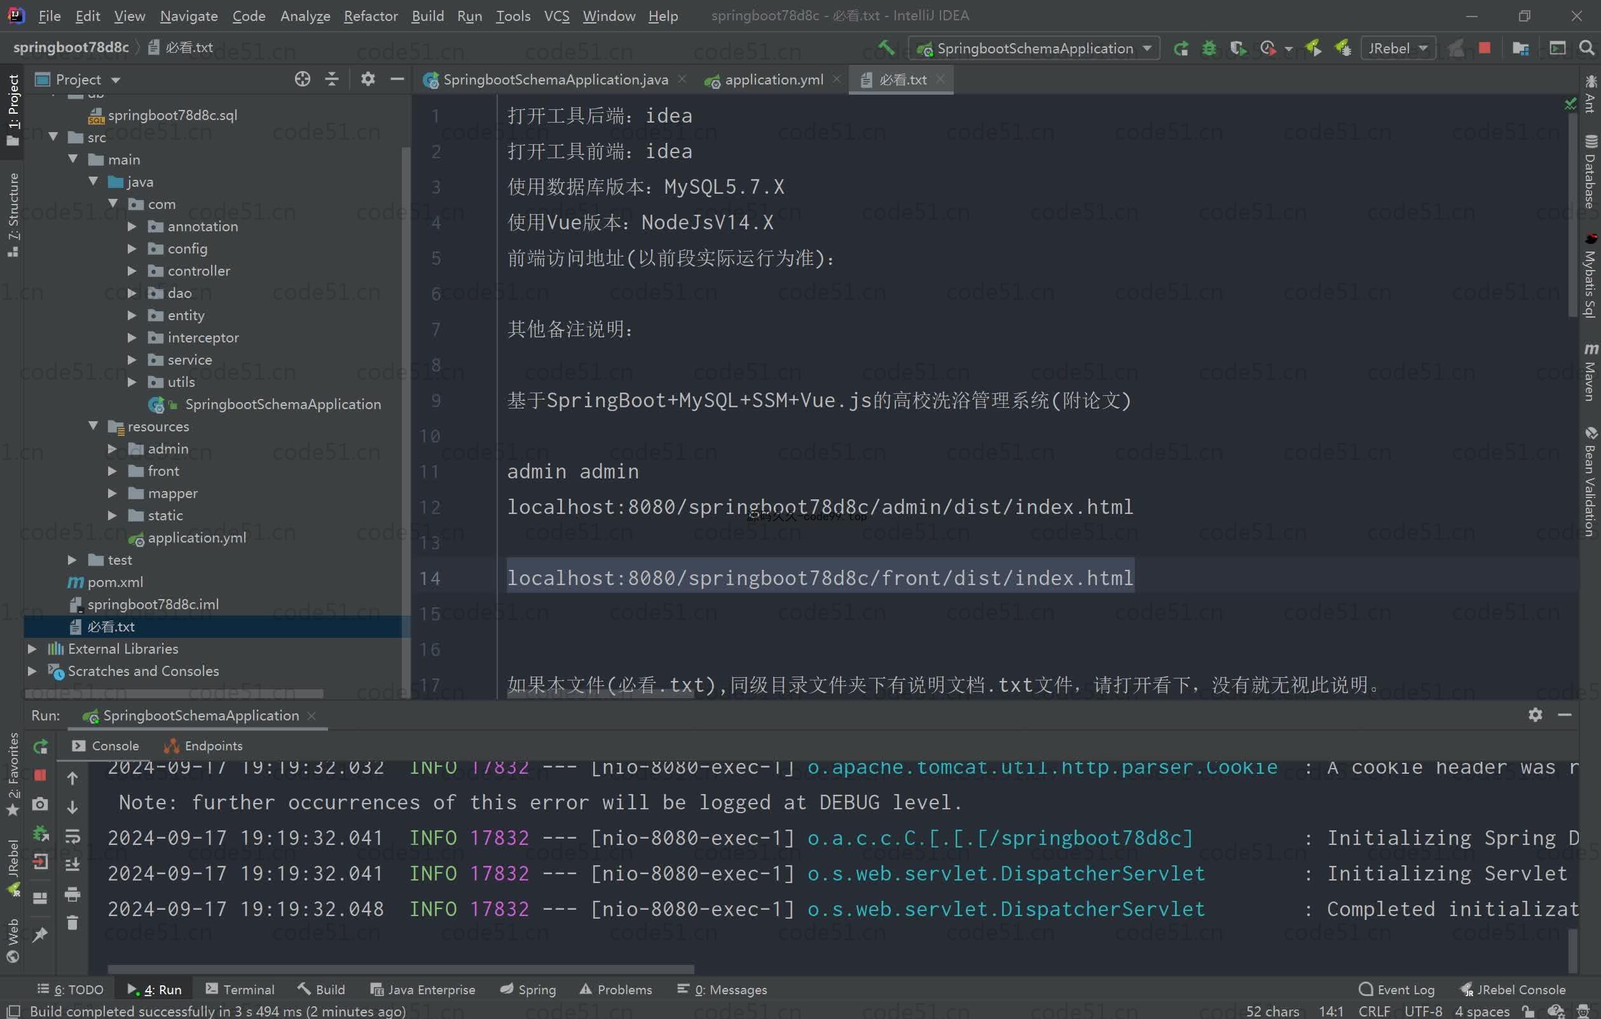Image resolution: width=1601 pixels, height=1019 pixels.
Task: Rerun application in Run panel
Action: 41,746
